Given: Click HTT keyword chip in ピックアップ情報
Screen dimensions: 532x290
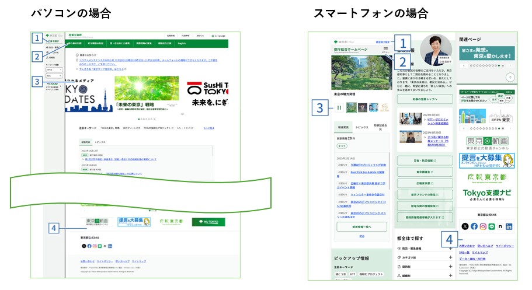Looking at the screenshot, I should click(353, 274).
